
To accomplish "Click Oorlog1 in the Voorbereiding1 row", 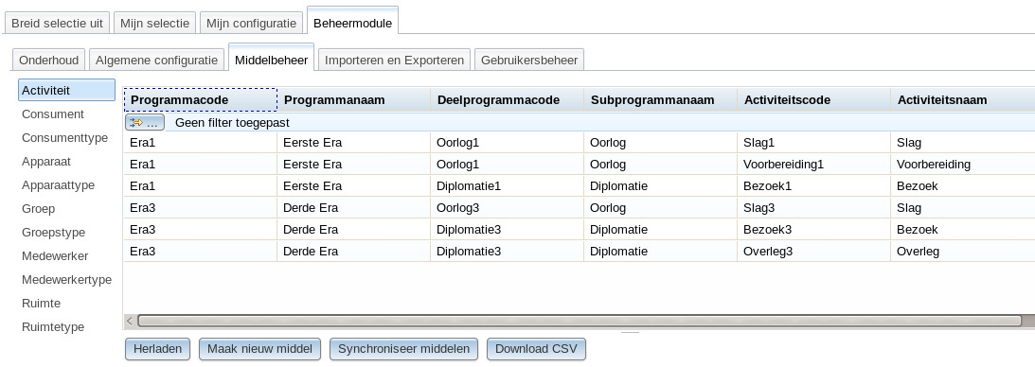I will coord(507,164).
